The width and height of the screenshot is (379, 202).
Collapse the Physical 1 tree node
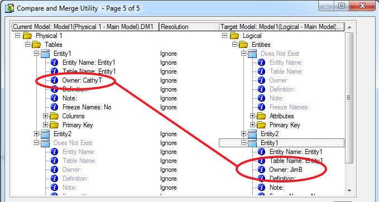point(17,36)
